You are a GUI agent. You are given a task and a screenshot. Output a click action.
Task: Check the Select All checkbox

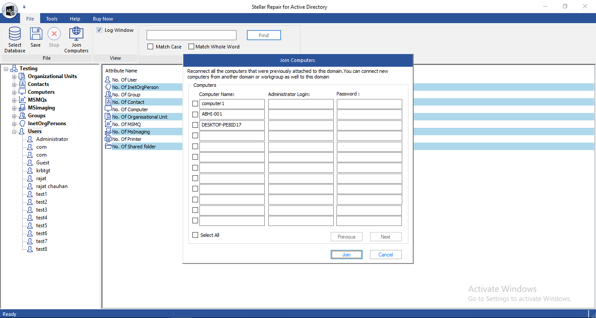pyautogui.click(x=195, y=235)
